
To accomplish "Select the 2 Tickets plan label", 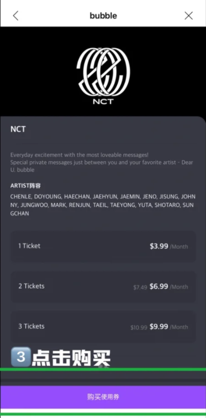I will point(32,286).
